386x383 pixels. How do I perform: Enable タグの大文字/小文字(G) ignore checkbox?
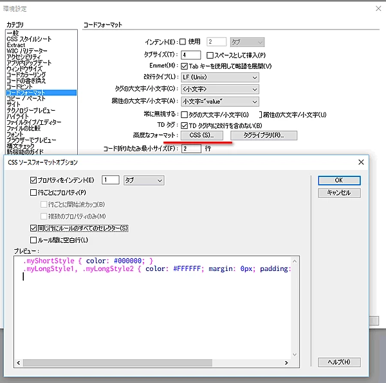184,115
